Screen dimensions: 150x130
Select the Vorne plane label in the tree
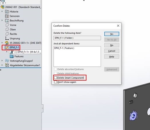13,25
